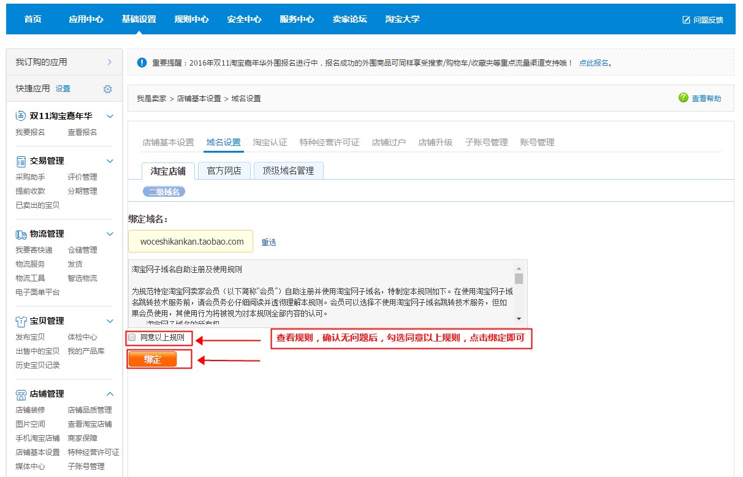The height and width of the screenshot is (477, 743).
Task: Open the 快捷应用 settings gear icon
Action: 107,88
